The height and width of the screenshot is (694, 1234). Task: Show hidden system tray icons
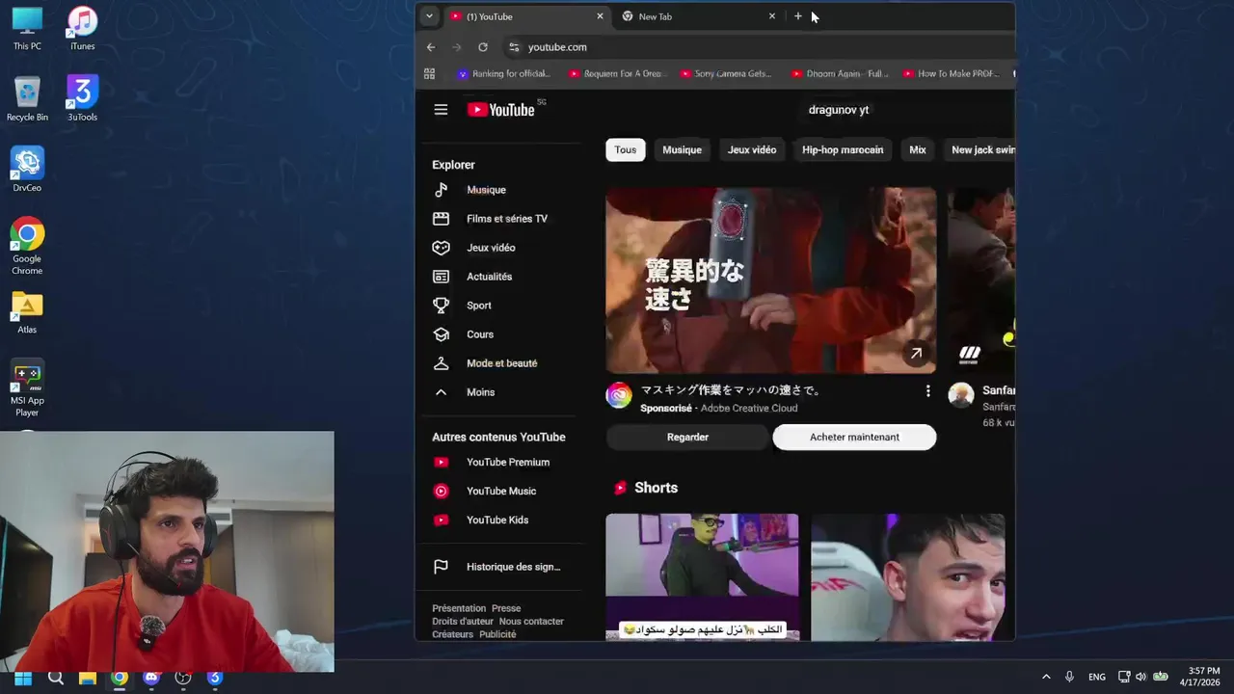[1046, 677]
